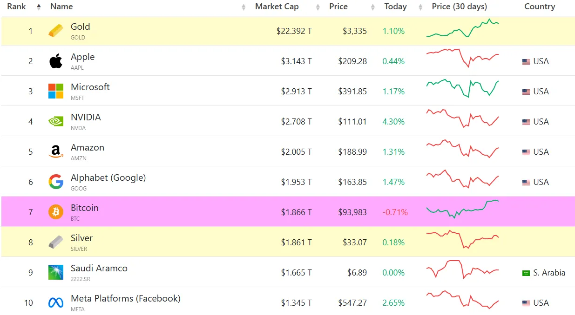Sort table by Price column arrows

coord(372,7)
